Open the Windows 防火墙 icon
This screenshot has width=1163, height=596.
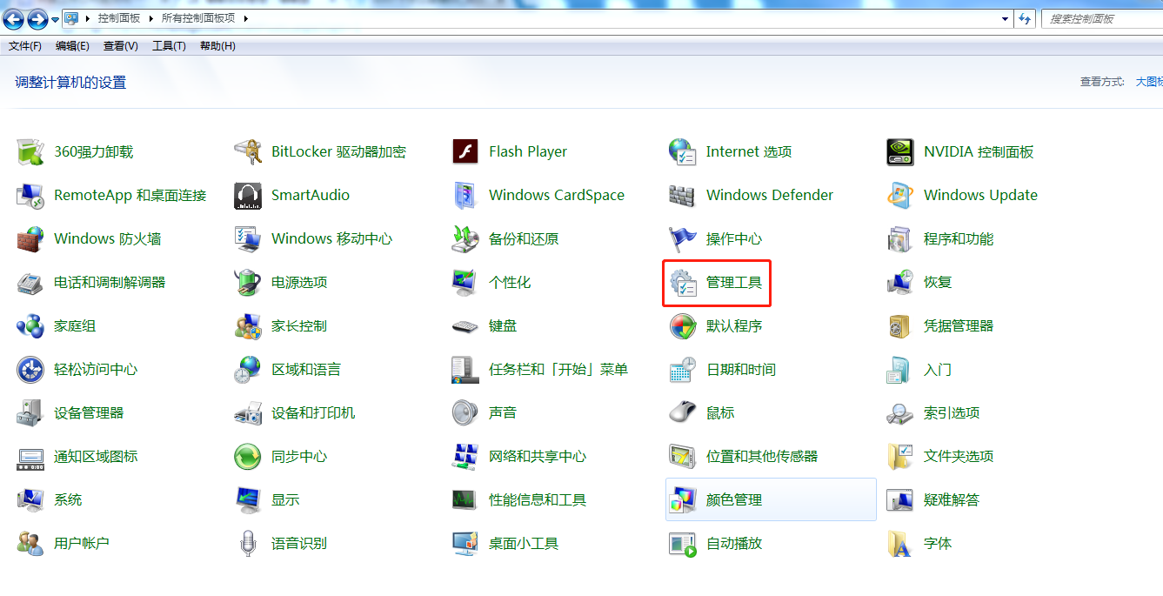(30, 238)
